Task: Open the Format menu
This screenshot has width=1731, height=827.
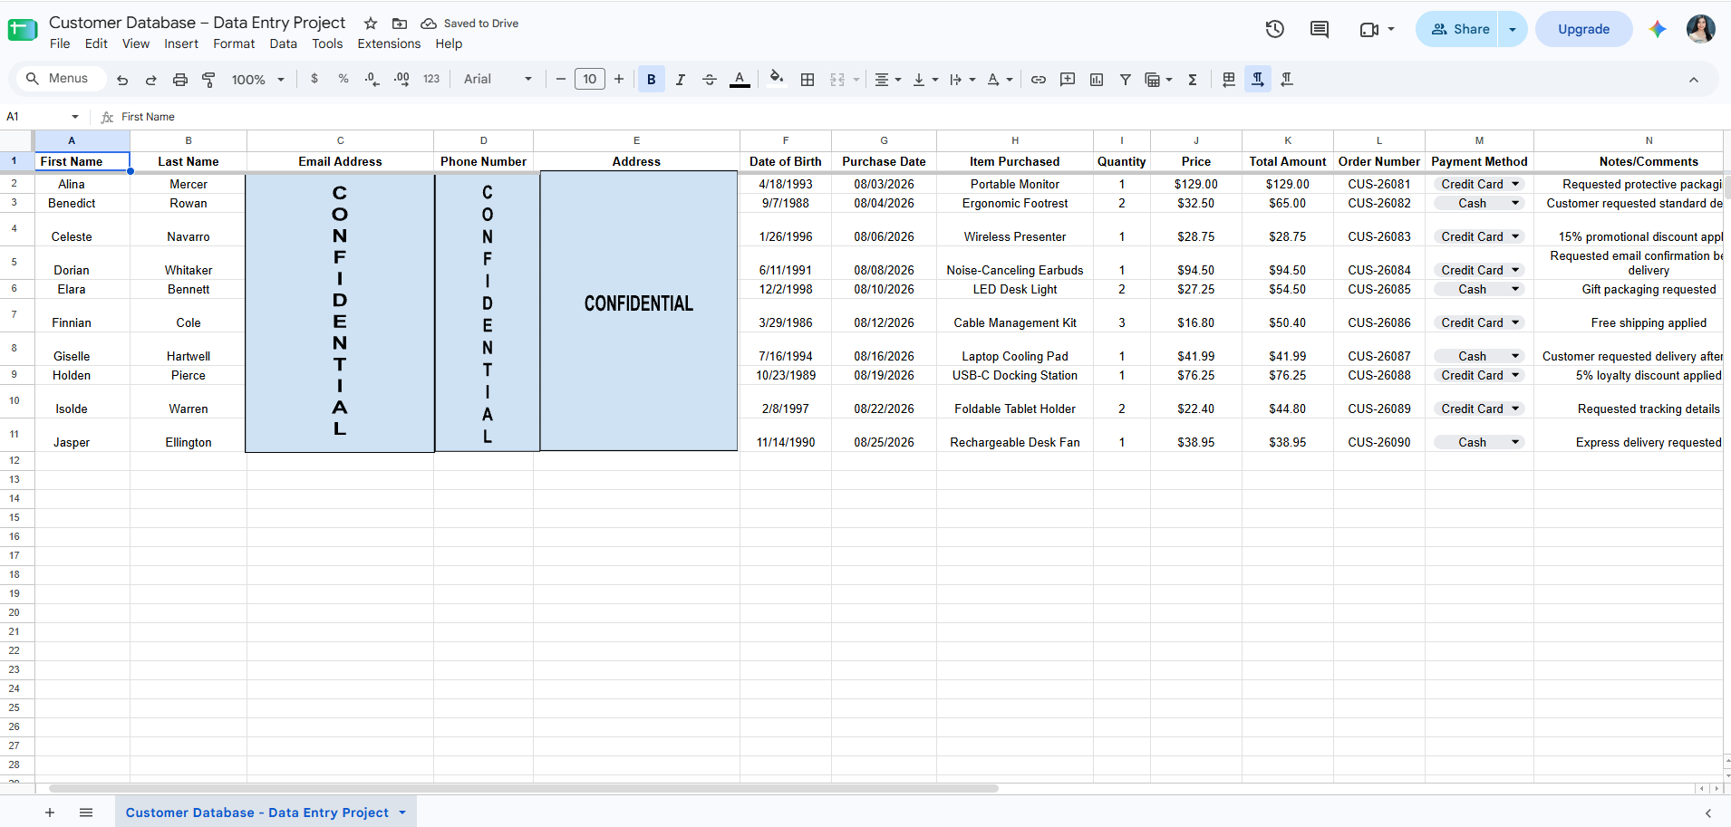Action: (234, 43)
